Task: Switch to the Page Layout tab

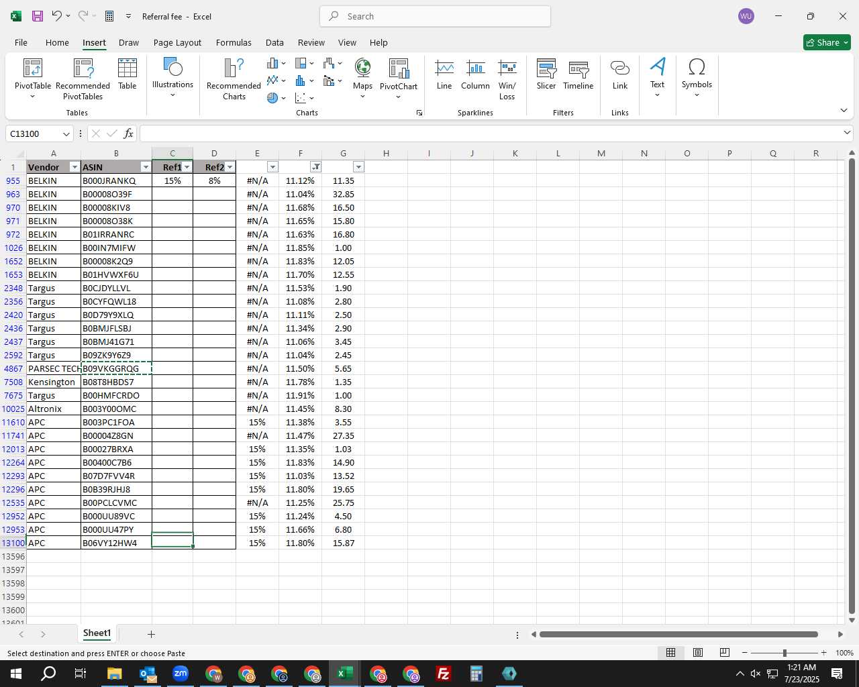Action: (177, 42)
